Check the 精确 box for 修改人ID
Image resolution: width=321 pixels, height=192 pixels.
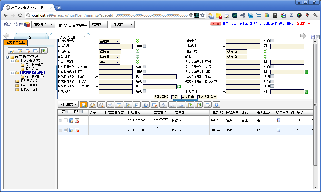145,91
